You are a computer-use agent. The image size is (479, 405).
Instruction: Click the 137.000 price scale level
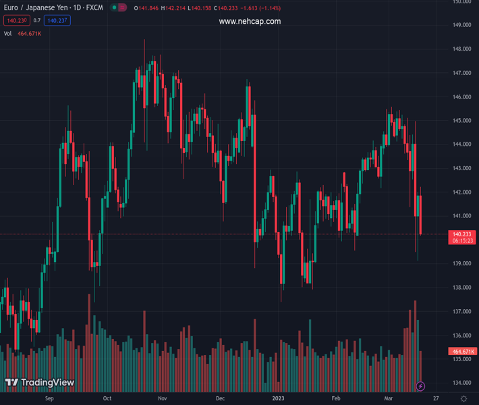click(461, 312)
